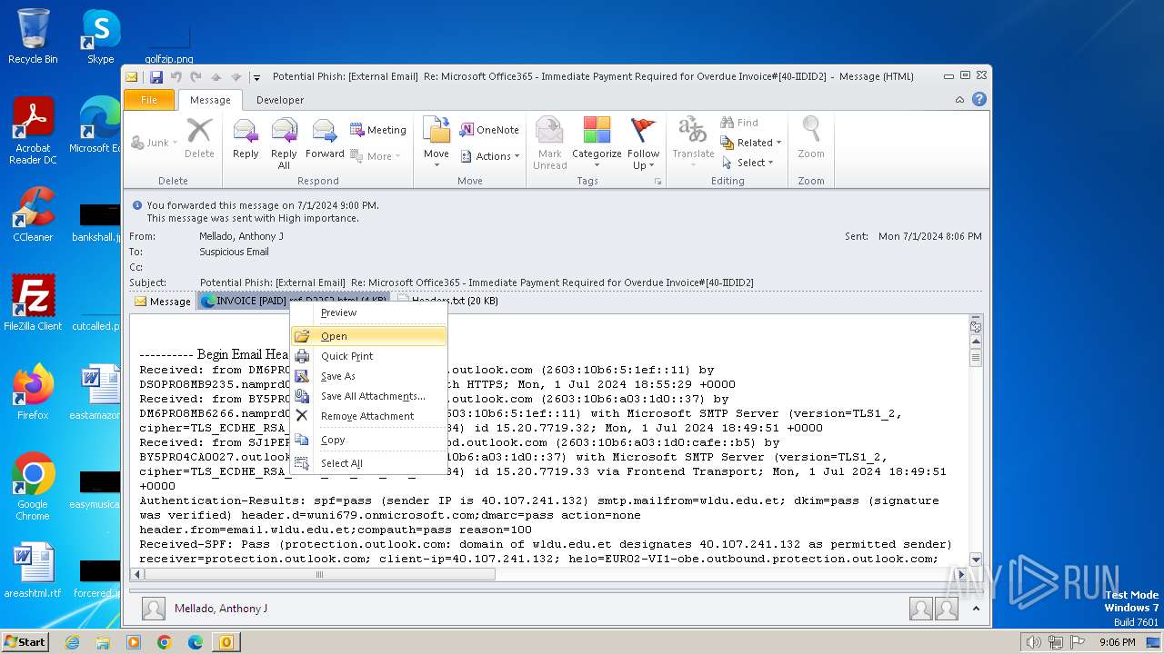1164x654 pixels.
Task: Mark the message as Unread
Action: 549,144
